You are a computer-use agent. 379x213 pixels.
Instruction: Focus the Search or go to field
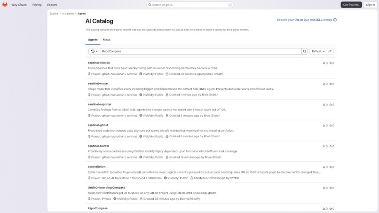coord(190,5)
